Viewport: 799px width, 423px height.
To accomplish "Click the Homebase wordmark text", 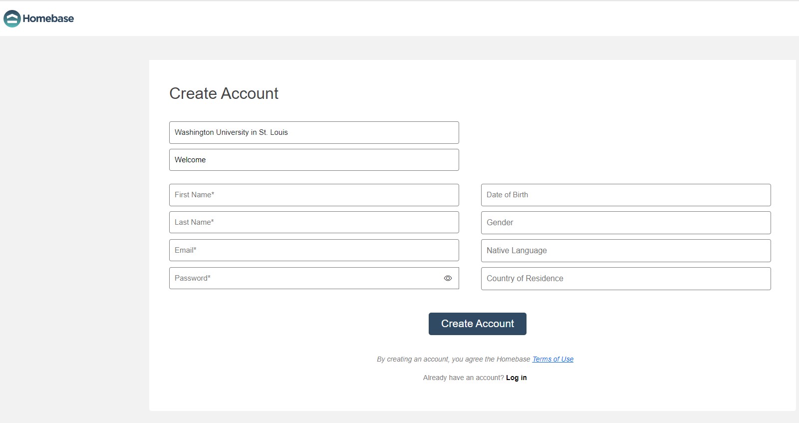I will 48,18.
